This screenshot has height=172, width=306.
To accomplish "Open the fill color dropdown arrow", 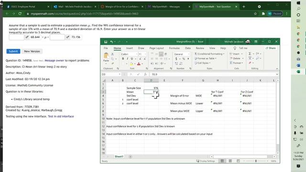I will coord(135,64).
